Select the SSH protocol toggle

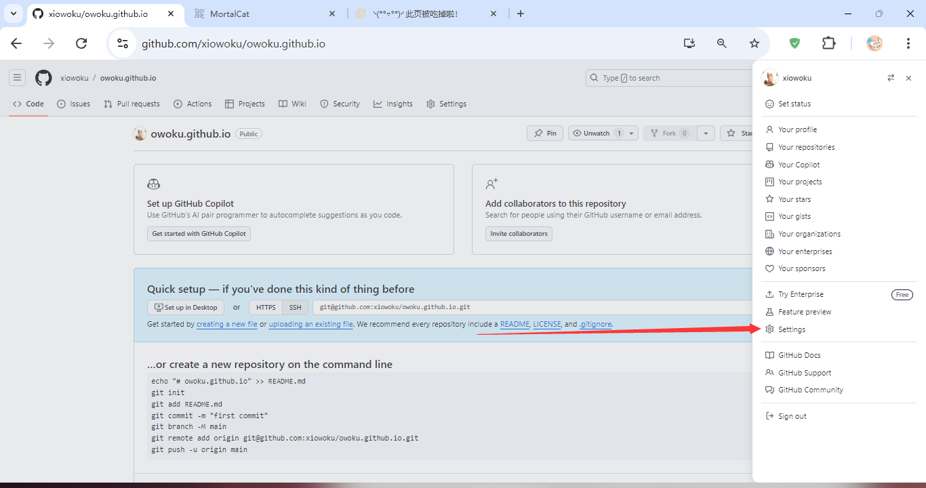pos(296,307)
